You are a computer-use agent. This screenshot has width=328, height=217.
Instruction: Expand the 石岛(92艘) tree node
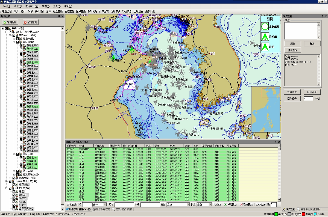tap(14, 39)
